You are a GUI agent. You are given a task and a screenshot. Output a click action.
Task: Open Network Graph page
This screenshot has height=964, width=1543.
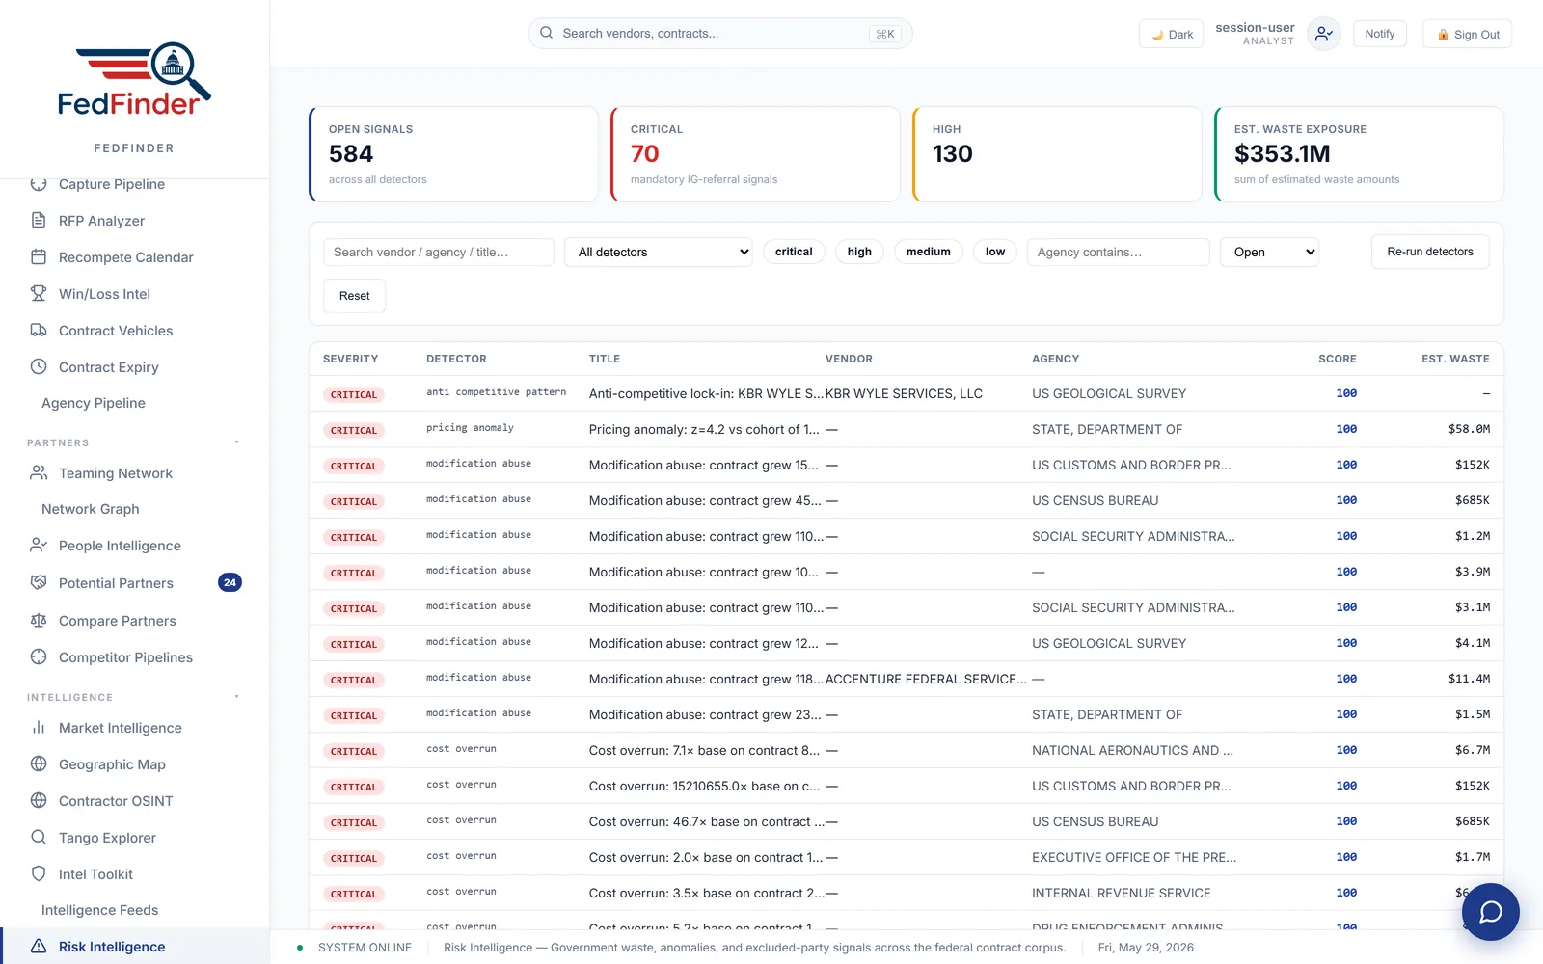point(91,509)
